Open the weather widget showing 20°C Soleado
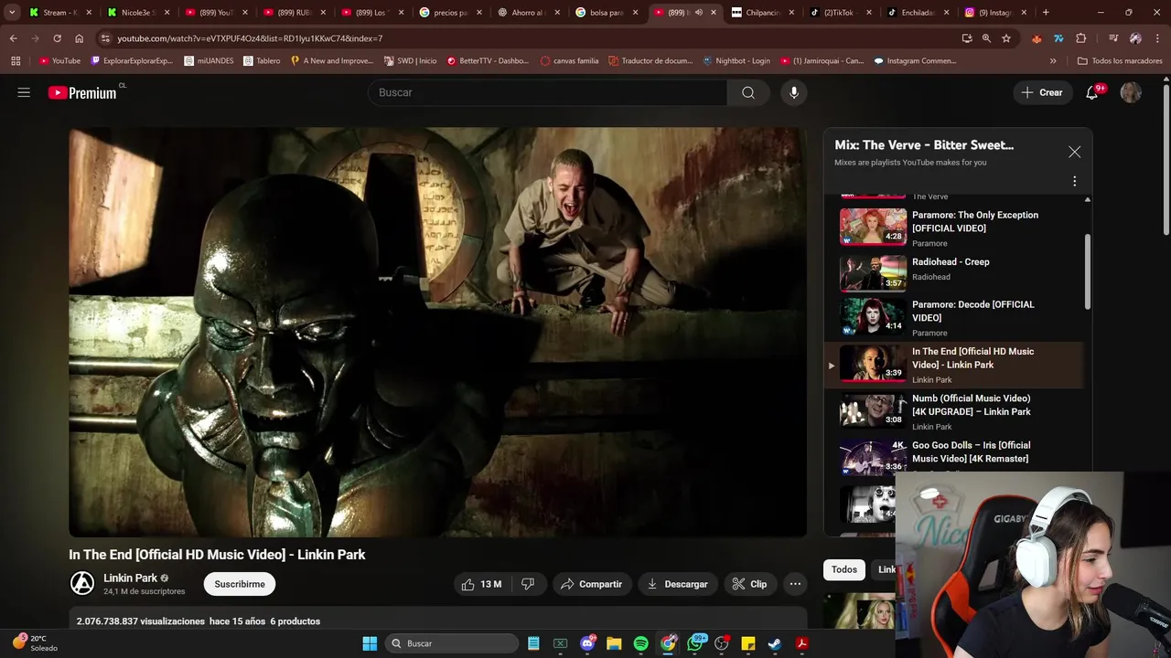The image size is (1171, 658). [35, 643]
